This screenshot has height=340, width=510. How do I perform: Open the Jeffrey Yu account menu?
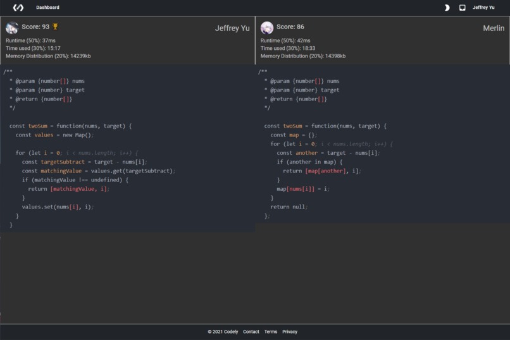pos(483,8)
